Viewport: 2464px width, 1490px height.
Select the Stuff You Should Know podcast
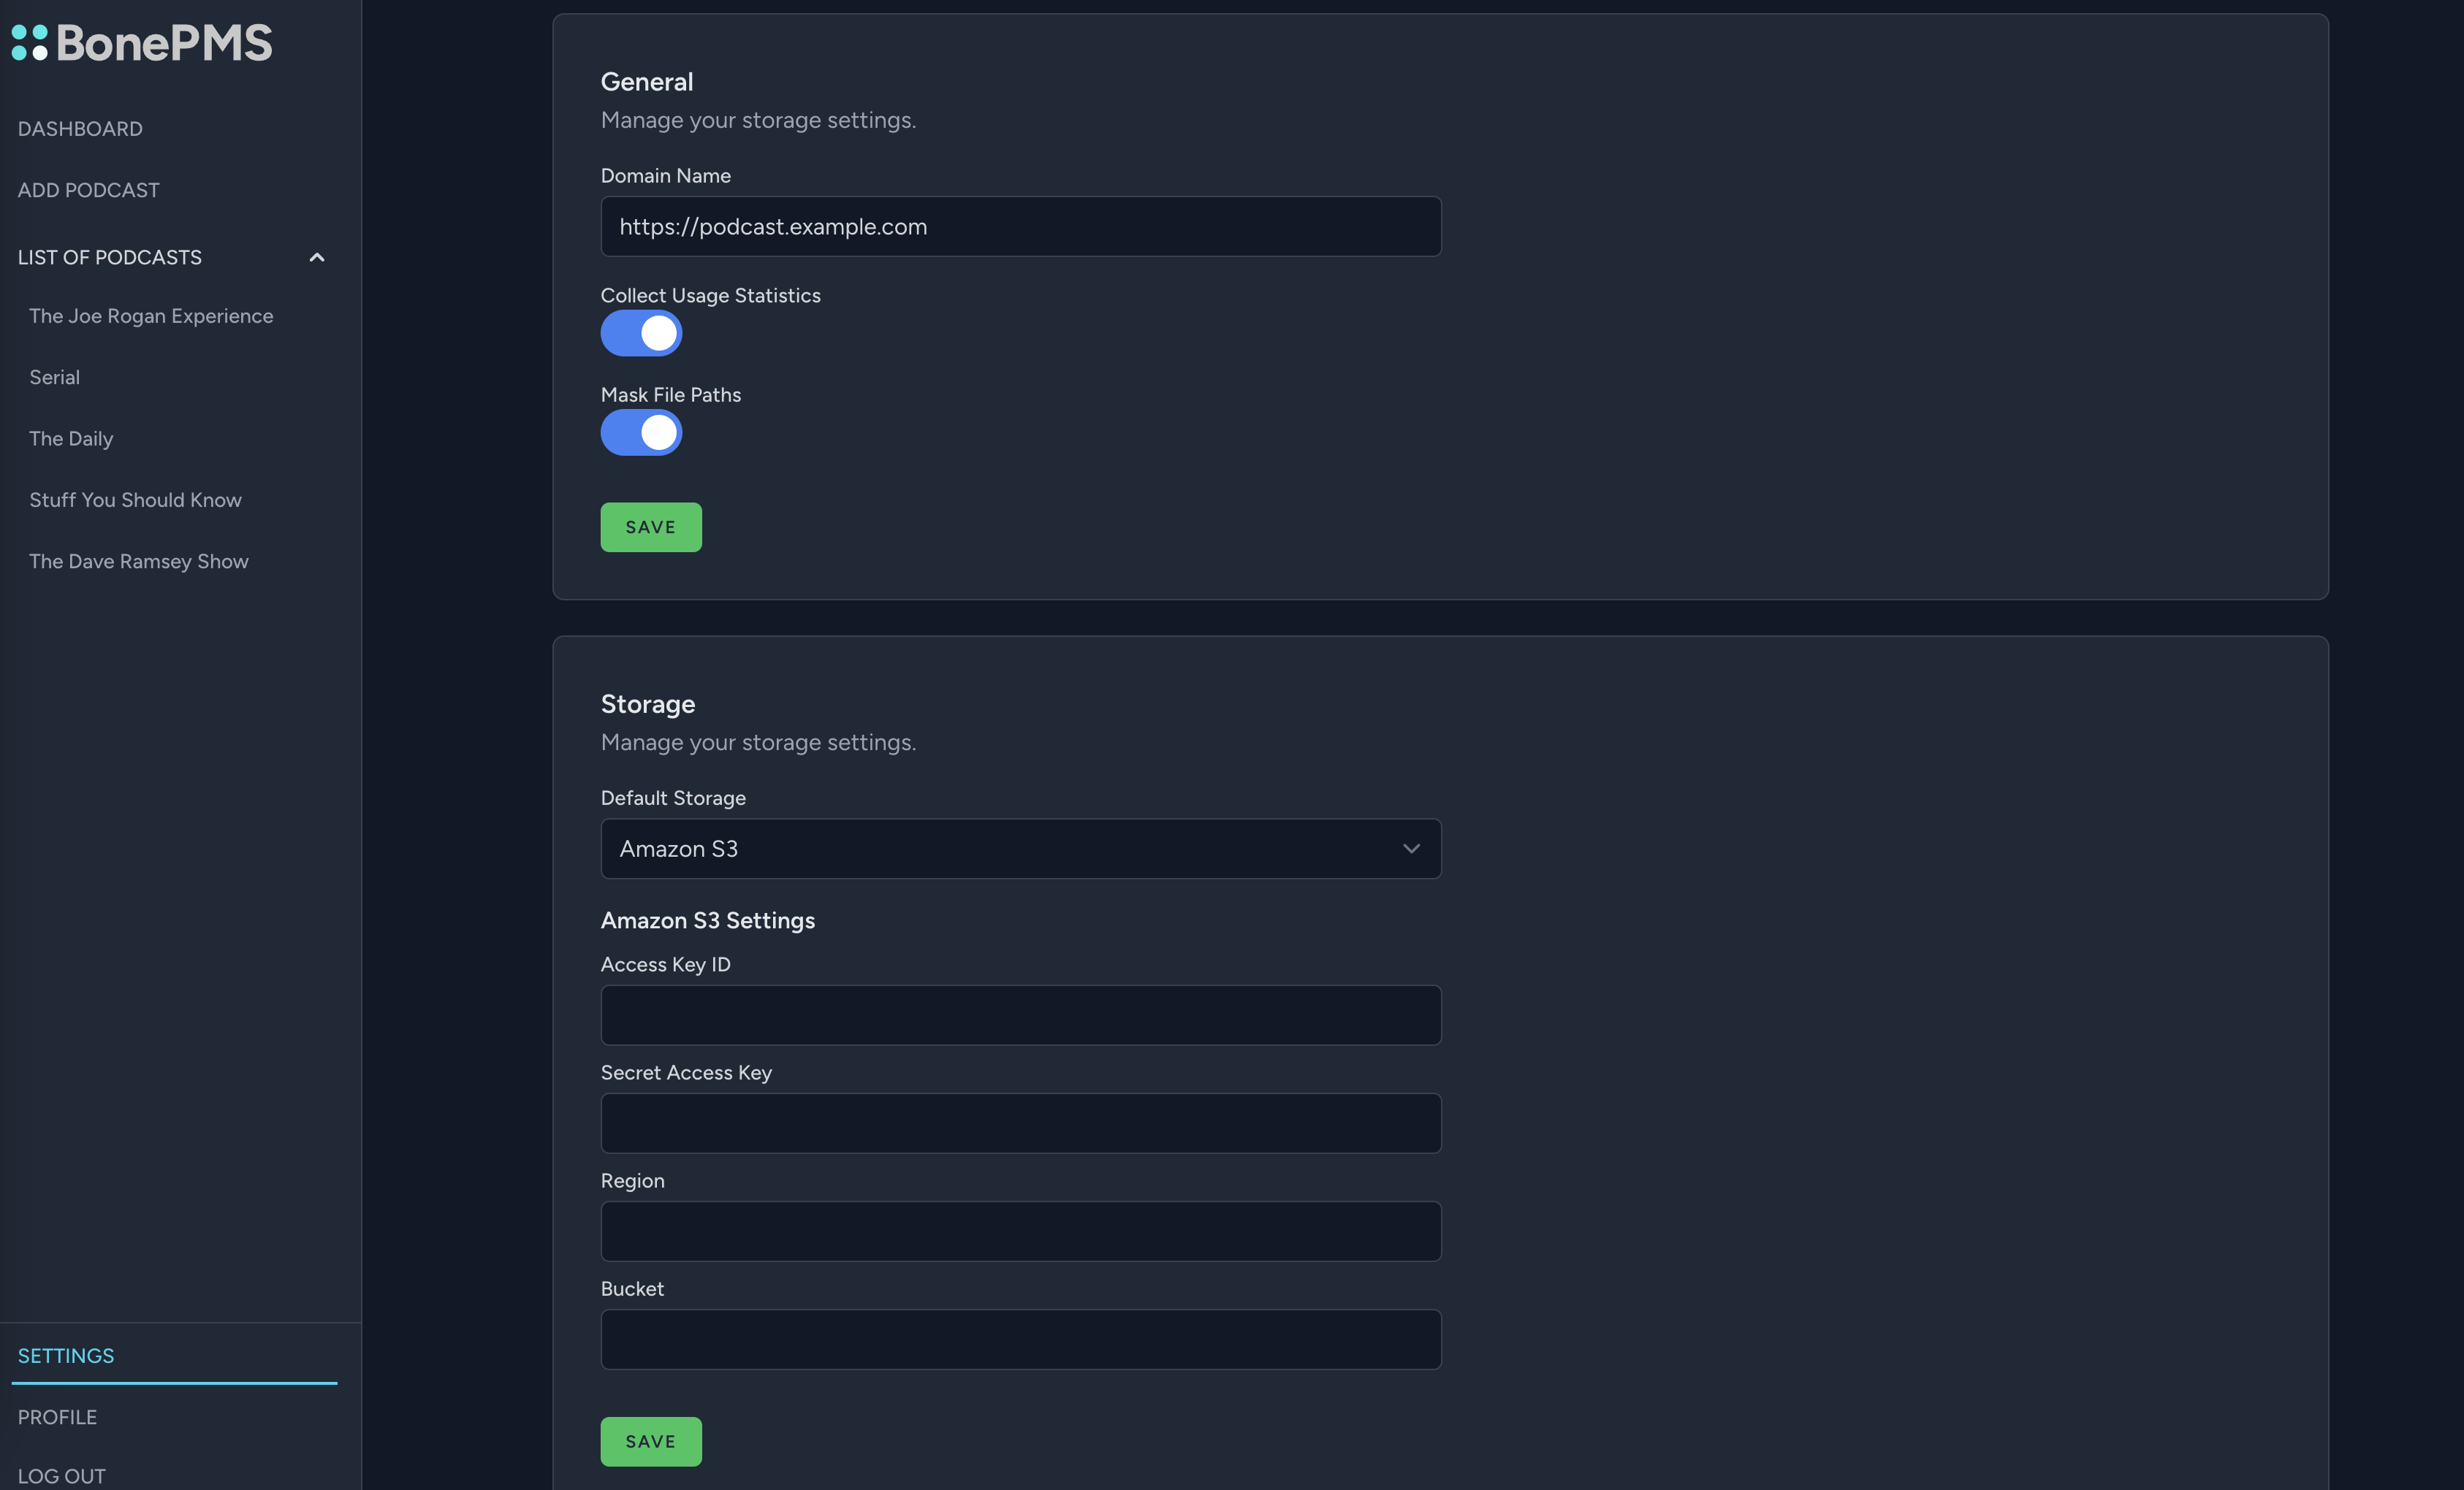pos(135,500)
